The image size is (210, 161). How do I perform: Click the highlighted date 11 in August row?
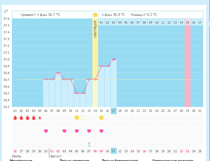(x=114, y=151)
